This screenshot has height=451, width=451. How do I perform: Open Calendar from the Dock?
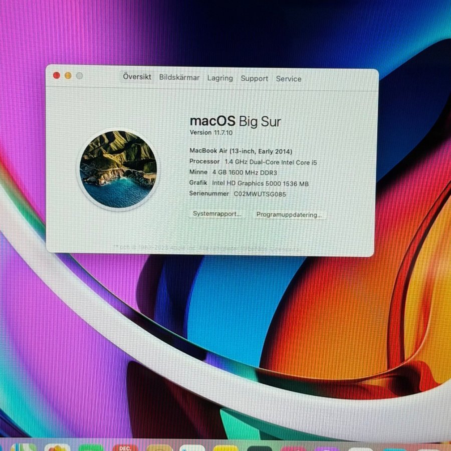tap(125, 447)
